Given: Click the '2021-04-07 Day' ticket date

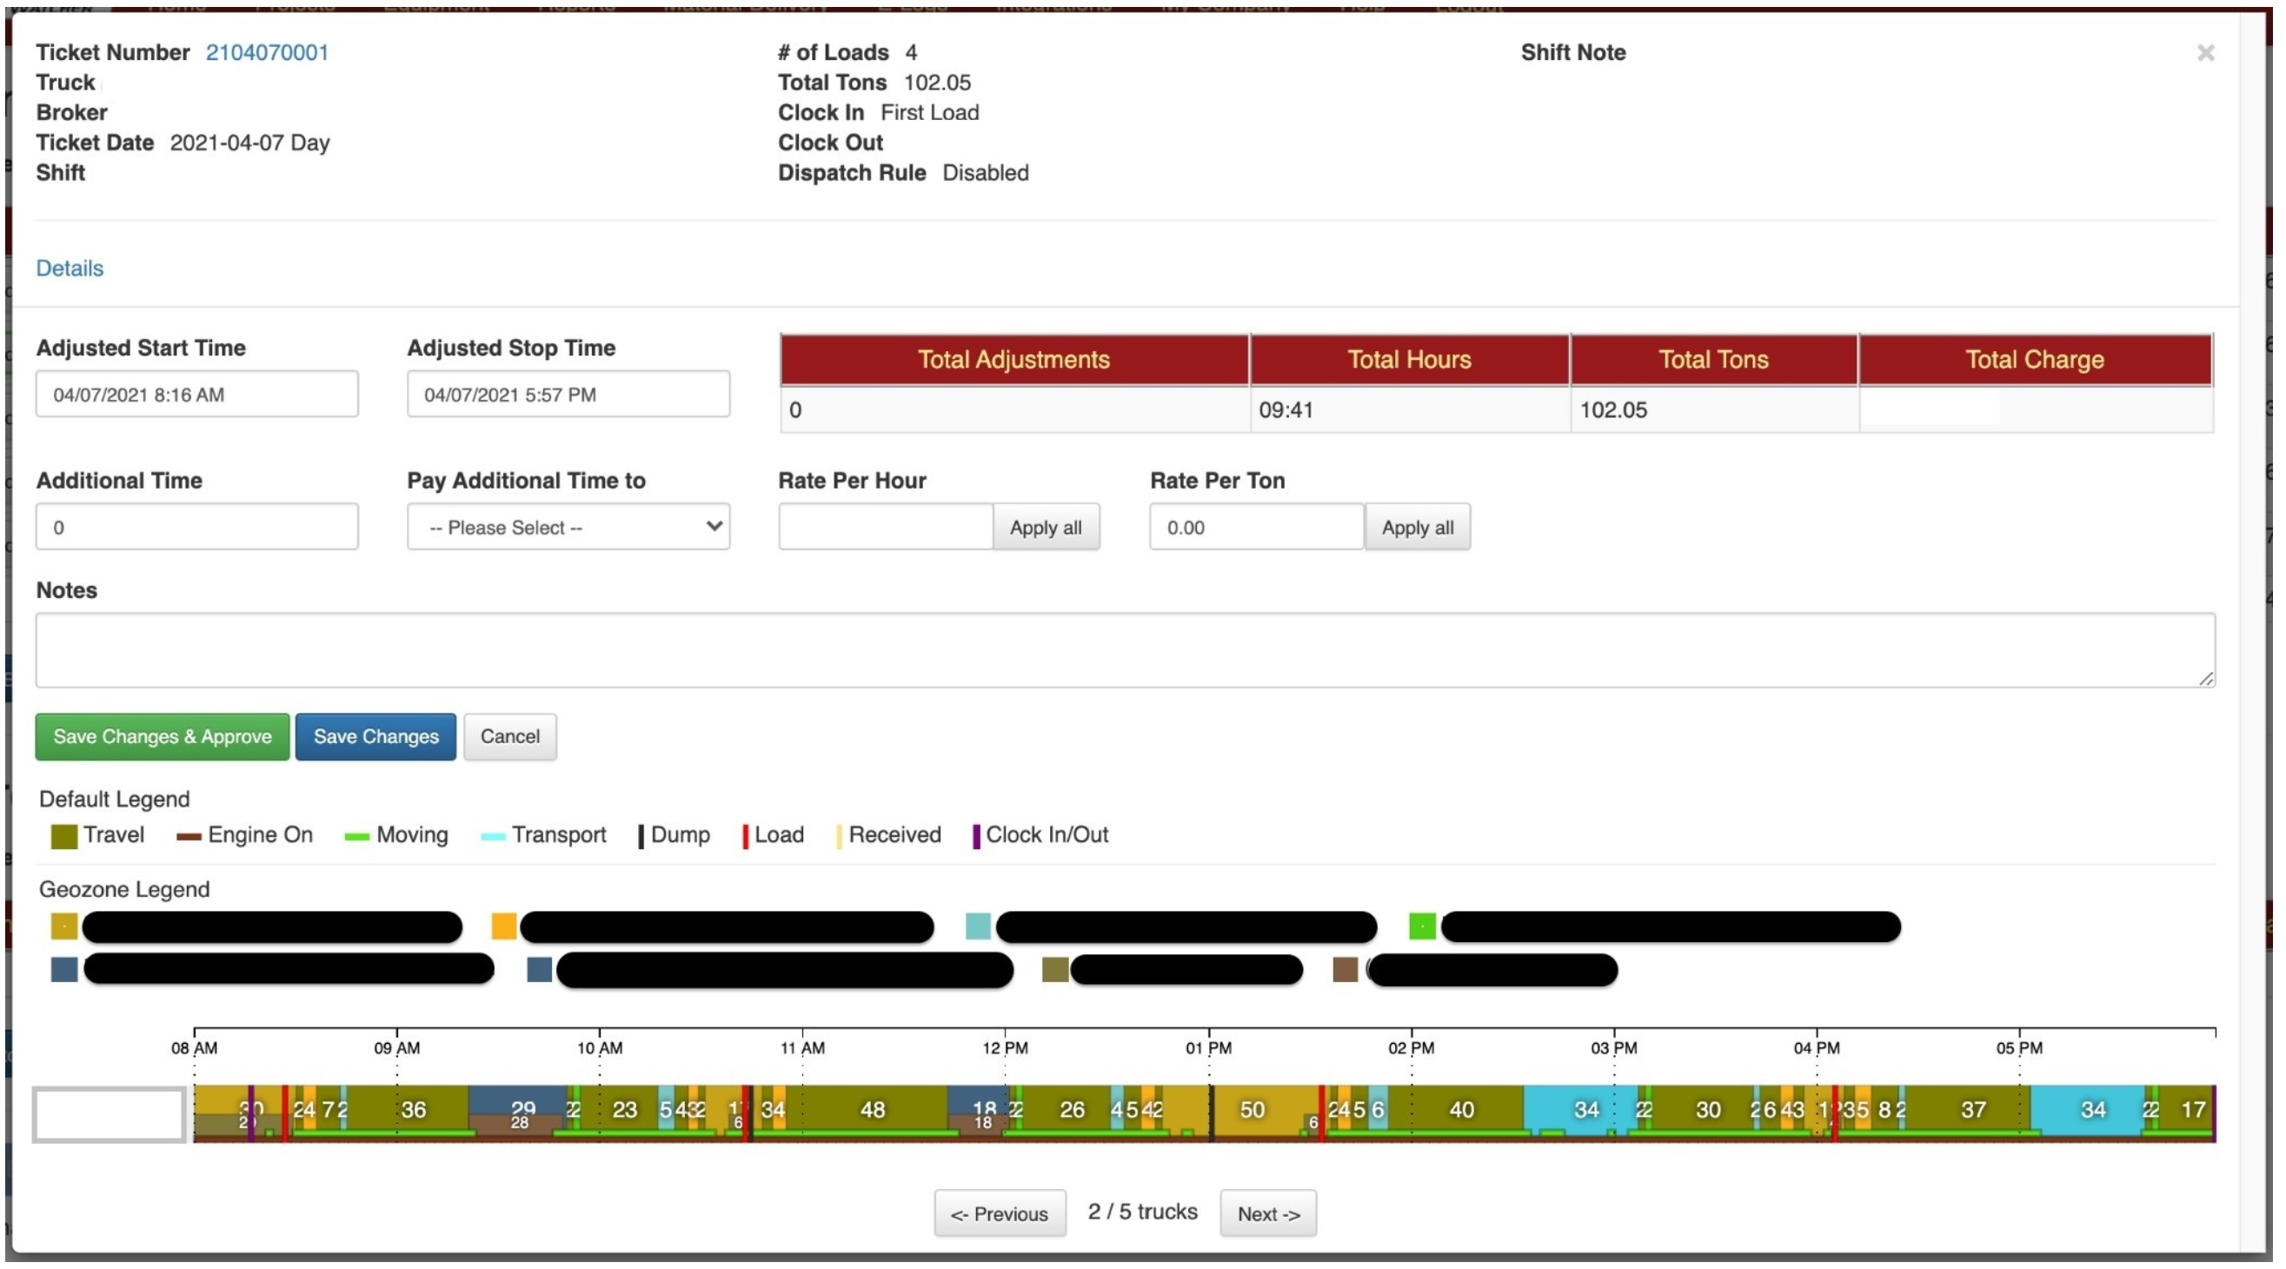Looking at the screenshot, I should 249,143.
